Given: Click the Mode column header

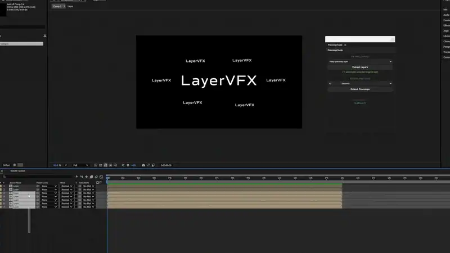Looking at the screenshot, I should (x=63, y=183).
